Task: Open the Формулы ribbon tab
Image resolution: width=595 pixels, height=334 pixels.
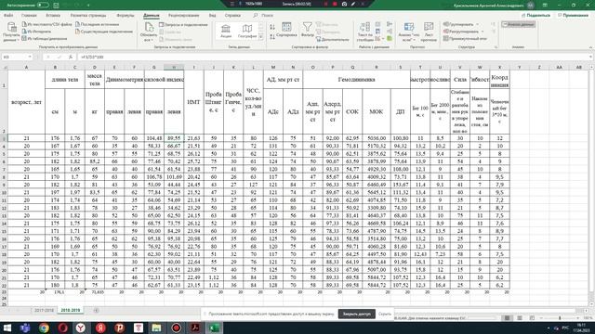Action: 126,15
